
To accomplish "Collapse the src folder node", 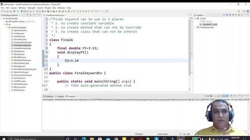I will pos(4,24).
